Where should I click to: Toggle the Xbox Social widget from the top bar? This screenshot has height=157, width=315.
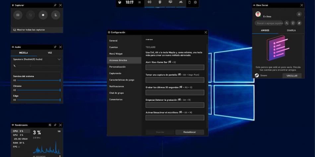point(181,2)
